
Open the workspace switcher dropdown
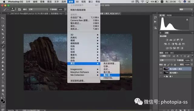coord(186,9)
